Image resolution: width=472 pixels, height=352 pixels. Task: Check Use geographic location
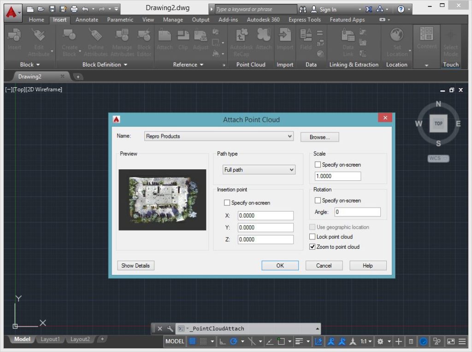coord(312,227)
